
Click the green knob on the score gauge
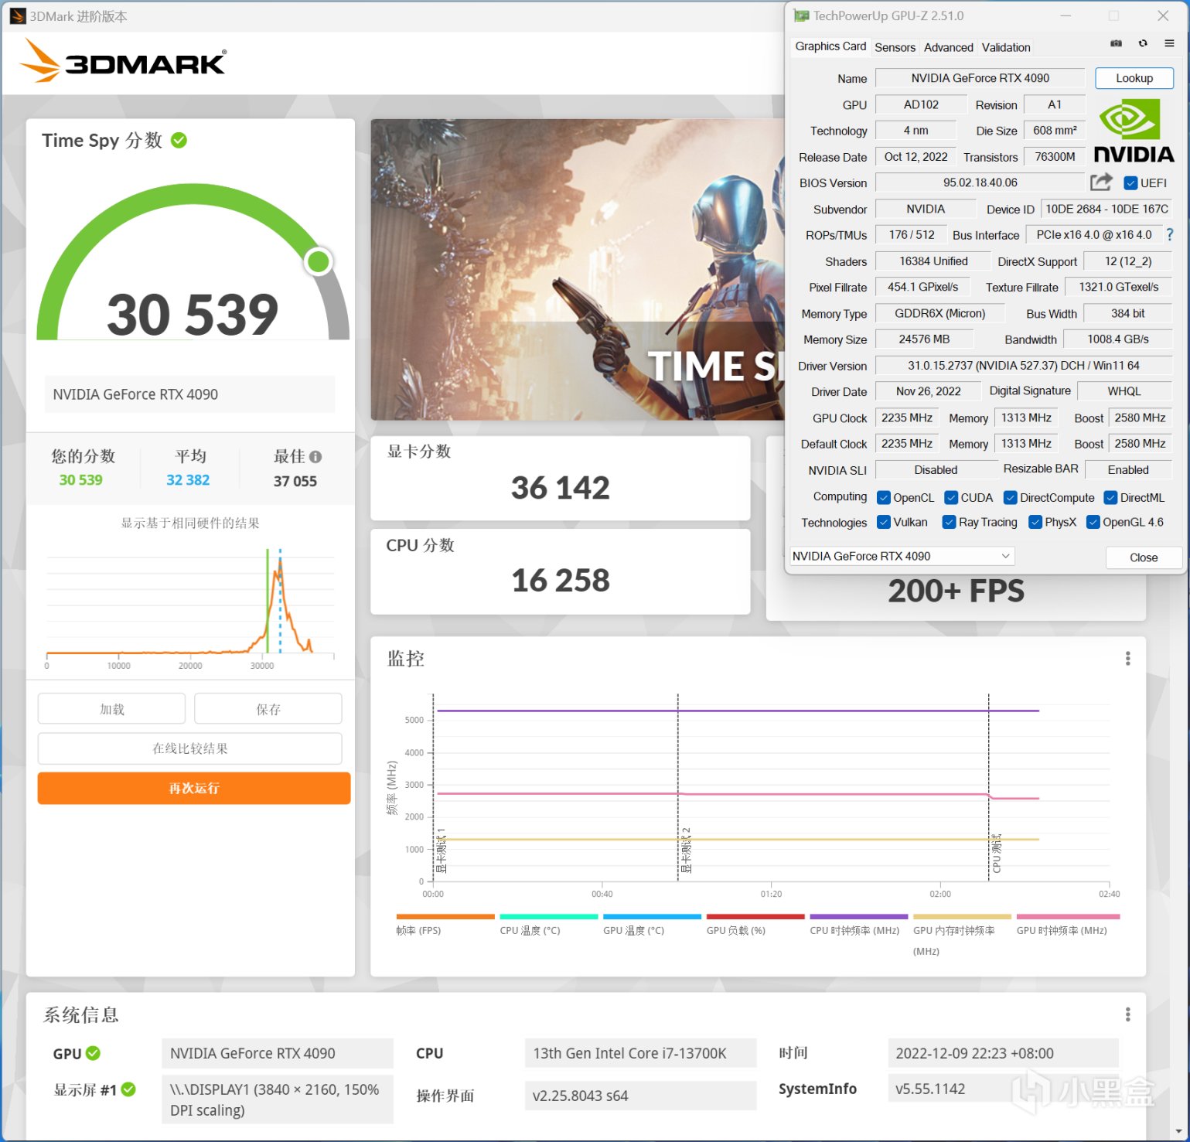pos(319,261)
